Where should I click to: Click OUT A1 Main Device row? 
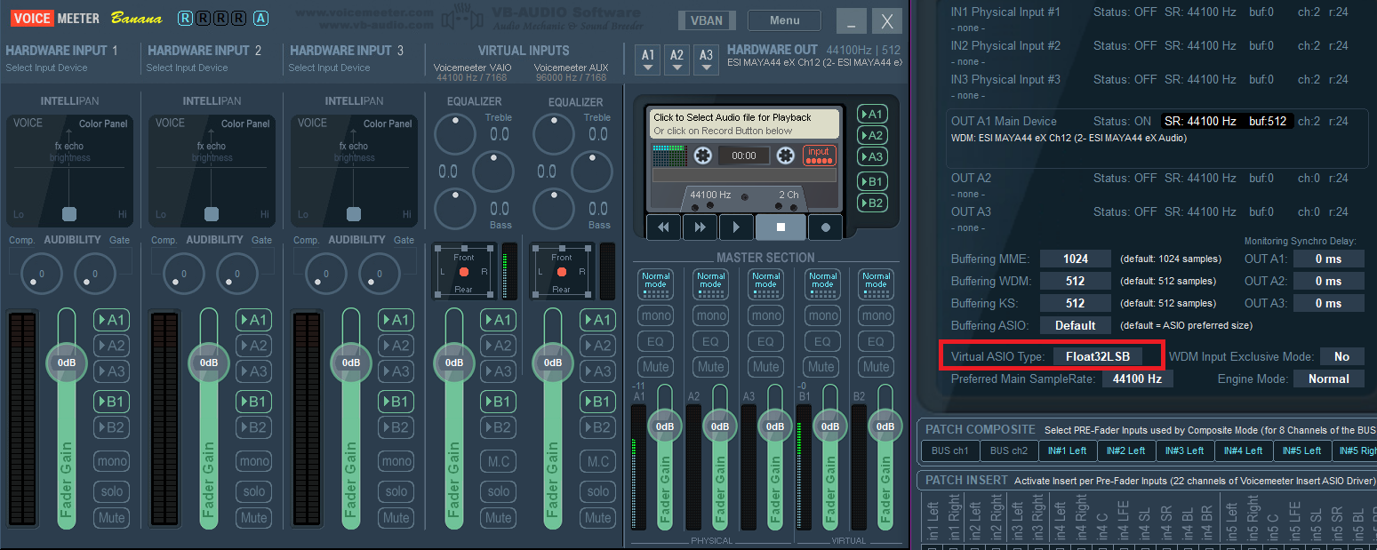click(1157, 138)
